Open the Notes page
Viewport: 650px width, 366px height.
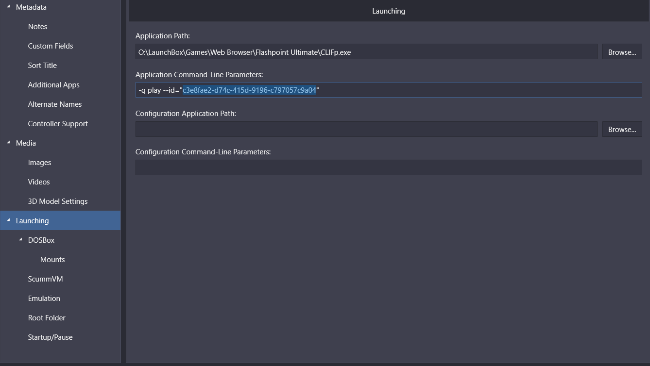[x=37, y=27]
